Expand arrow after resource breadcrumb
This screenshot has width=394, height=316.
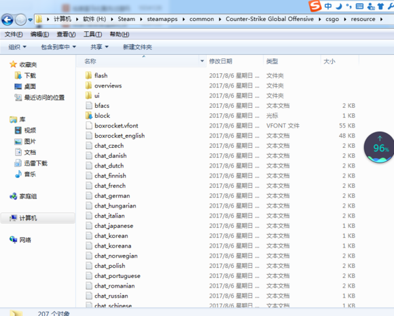tap(381, 19)
